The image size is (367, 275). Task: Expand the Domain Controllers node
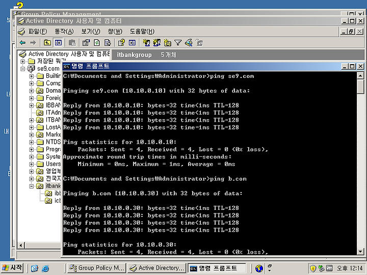(x=32, y=91)
